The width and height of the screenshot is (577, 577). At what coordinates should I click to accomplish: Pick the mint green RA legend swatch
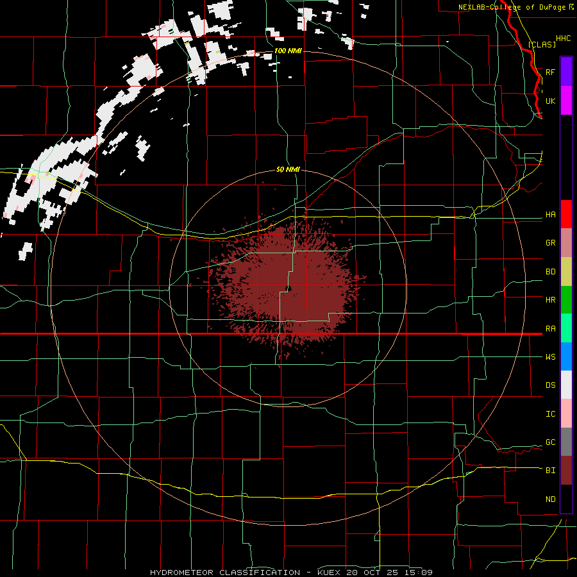pyautogui.click(x=566, y=328)
